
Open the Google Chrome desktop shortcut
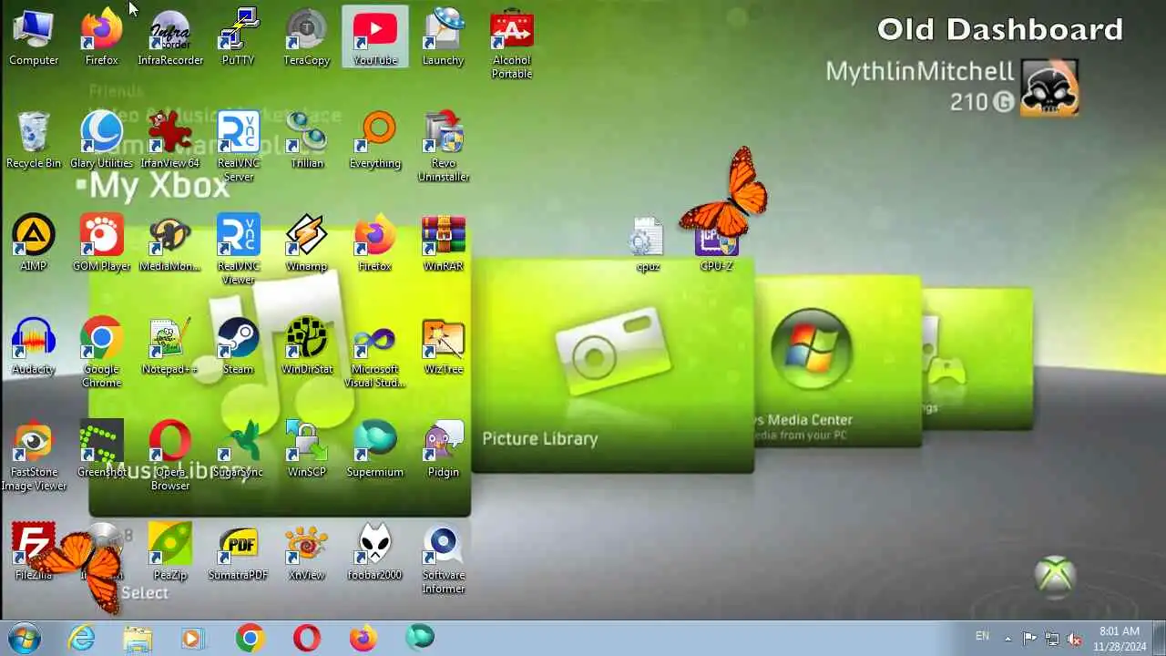click(x=102, y=354)
